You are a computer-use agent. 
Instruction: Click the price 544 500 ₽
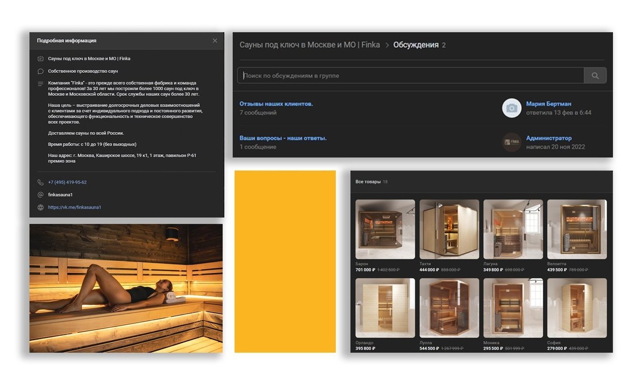[x=429, y=349]
